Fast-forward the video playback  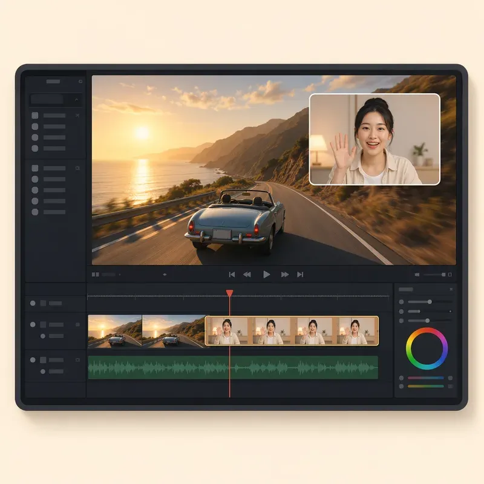(x=285, y=275)
